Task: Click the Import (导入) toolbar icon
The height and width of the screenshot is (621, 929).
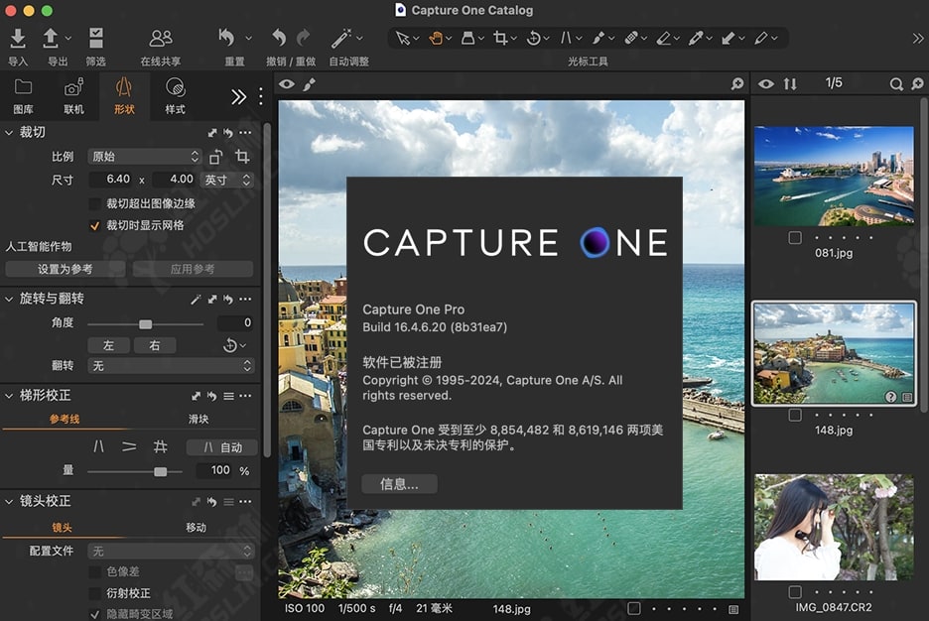Action: coord(18,39)
